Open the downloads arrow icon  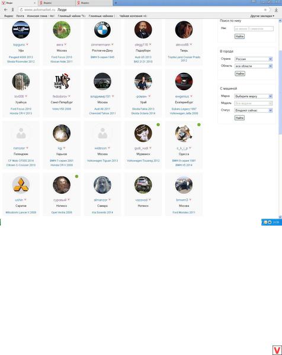pyautogui.click(x=276, y=10)
